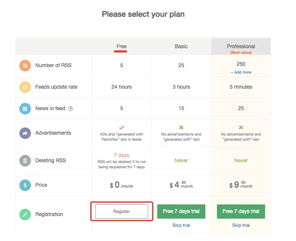The image size is (296, 241).
Task: Click the + Add more link
Action: point(241,72)
